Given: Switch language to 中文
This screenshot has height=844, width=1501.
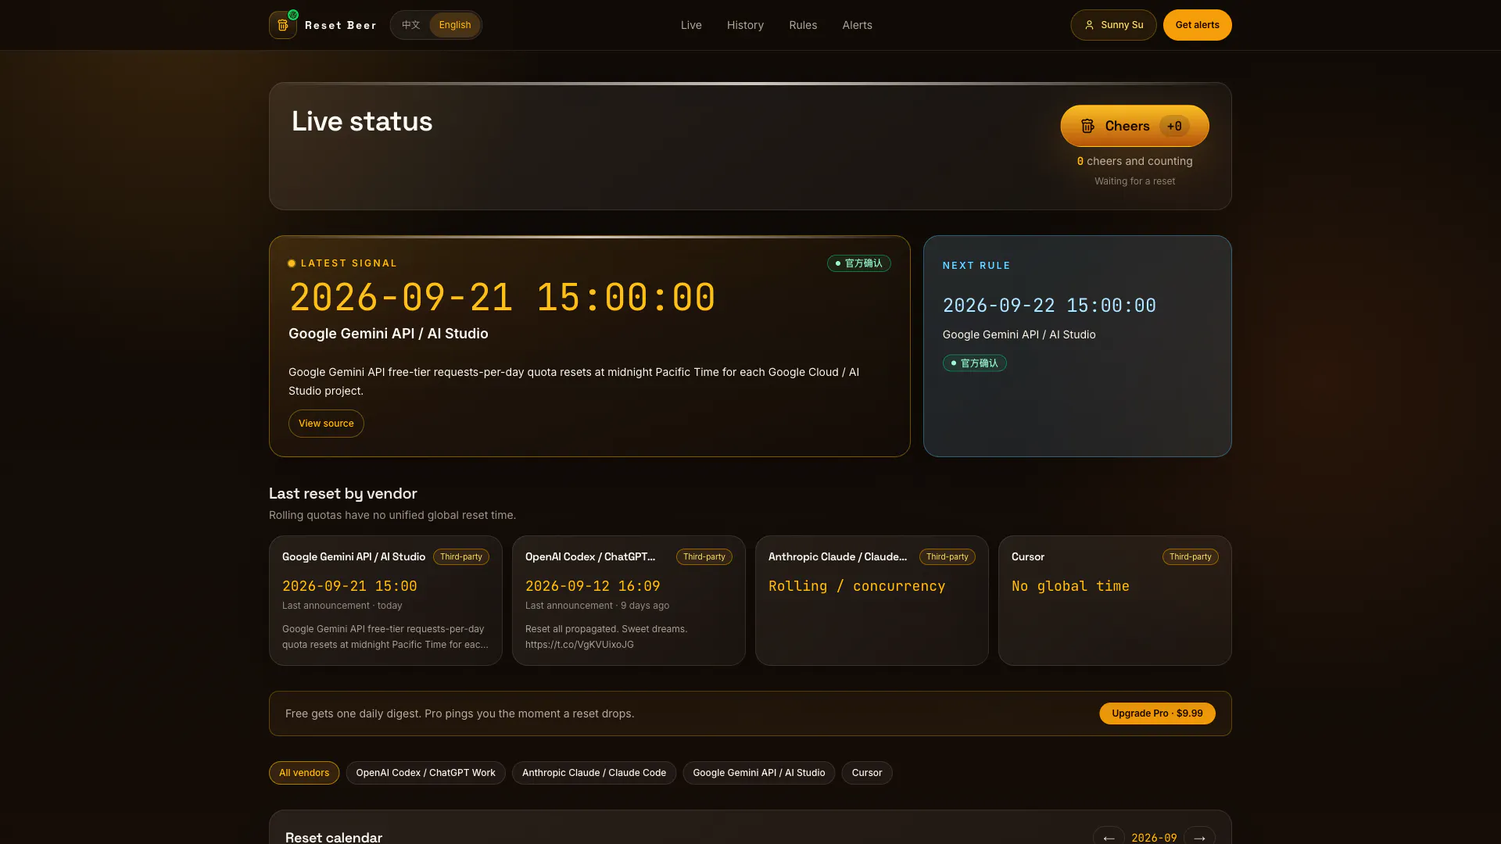Looking at the screenshot, I should click(x=411, y=25).
